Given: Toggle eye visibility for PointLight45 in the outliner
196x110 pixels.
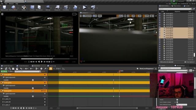Looking at the screenshot, I should [160, 39].
